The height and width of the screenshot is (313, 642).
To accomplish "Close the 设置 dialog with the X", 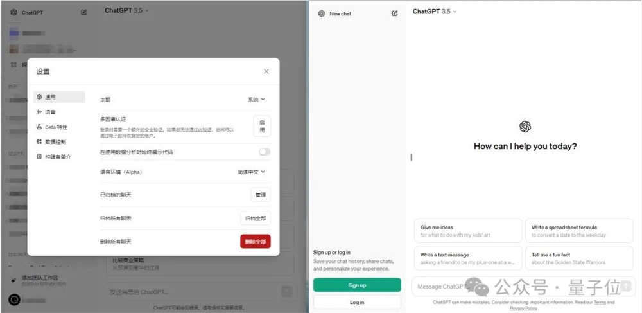I will coord(266,71).
